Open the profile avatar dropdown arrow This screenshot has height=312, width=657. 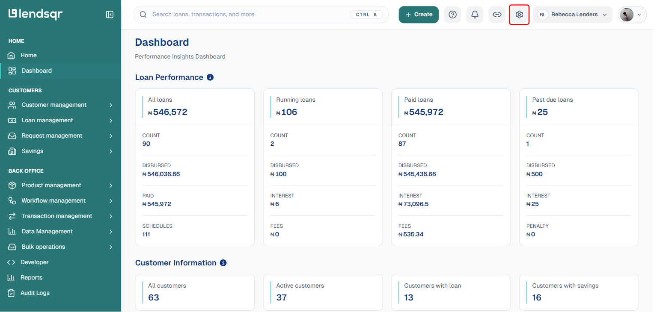pos(639,15)
